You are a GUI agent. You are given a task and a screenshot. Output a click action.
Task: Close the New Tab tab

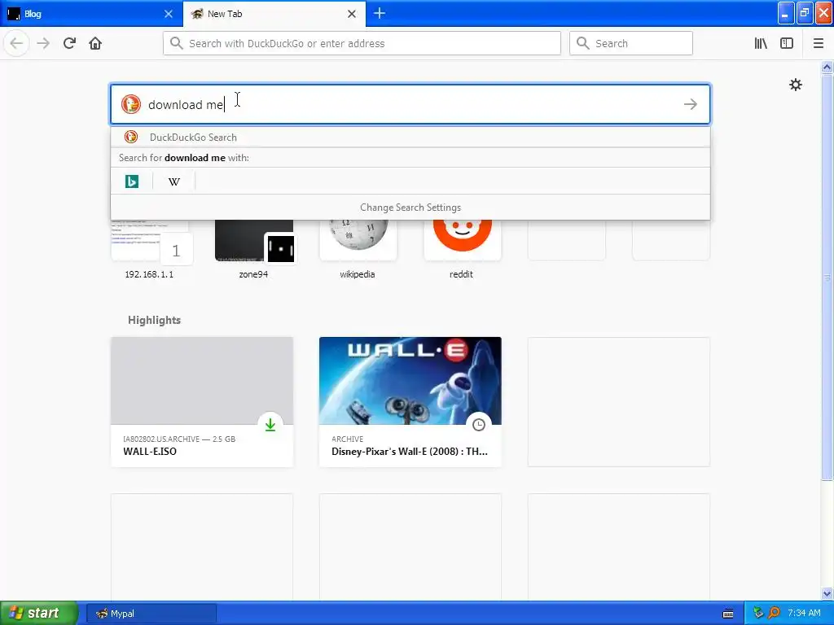pos(352,14)
